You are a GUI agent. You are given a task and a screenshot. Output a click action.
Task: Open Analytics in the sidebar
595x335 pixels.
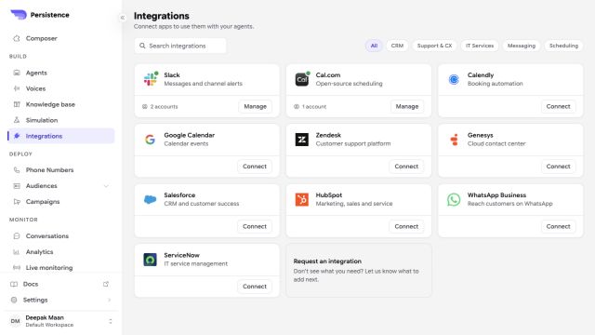pyautogui.click(x=60, y=252)
